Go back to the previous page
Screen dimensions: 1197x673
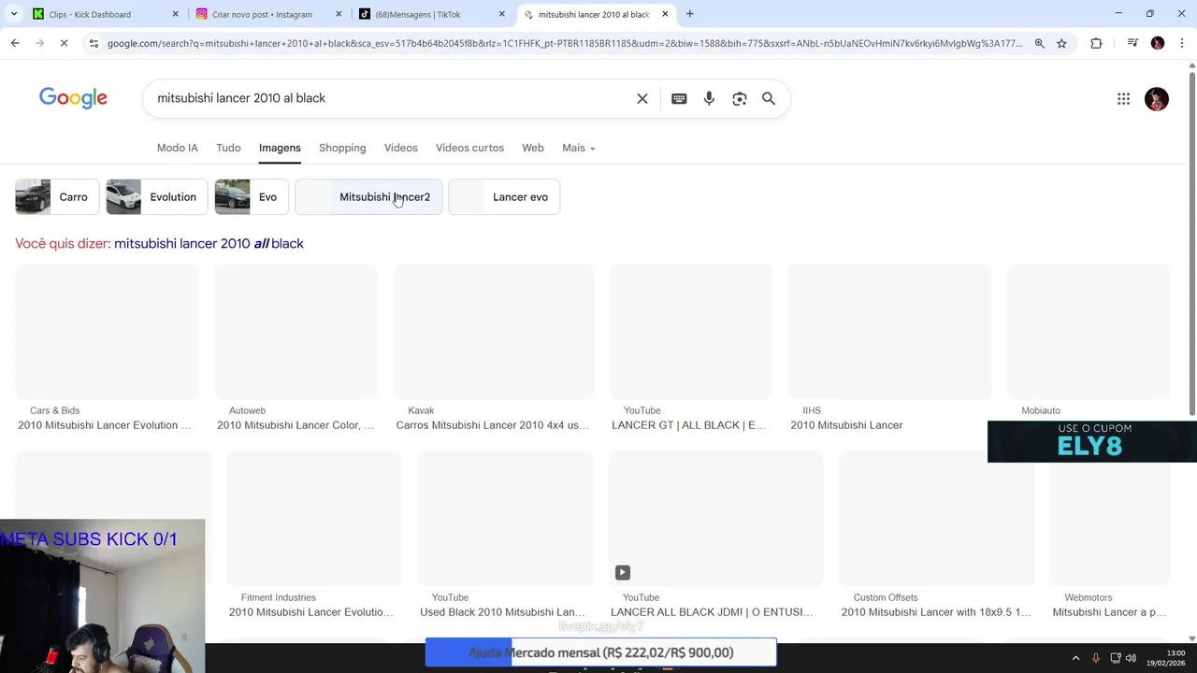pos(15,43)
